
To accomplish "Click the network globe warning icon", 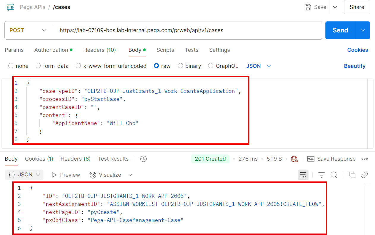I will tap(294, 159).
